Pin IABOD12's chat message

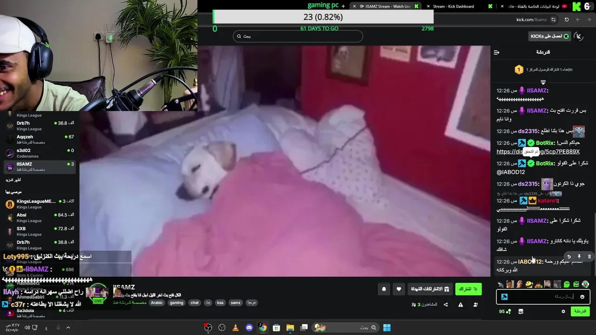tap(579, 256)
